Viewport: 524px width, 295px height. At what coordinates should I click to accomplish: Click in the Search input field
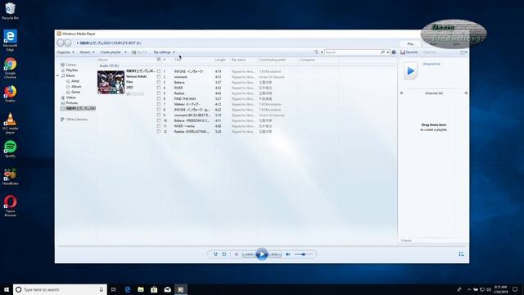(x=353, y=52)
